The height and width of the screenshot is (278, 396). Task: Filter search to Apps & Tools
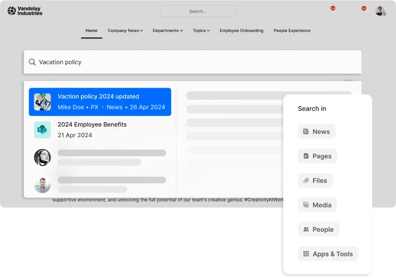click(x=328, y=254)
